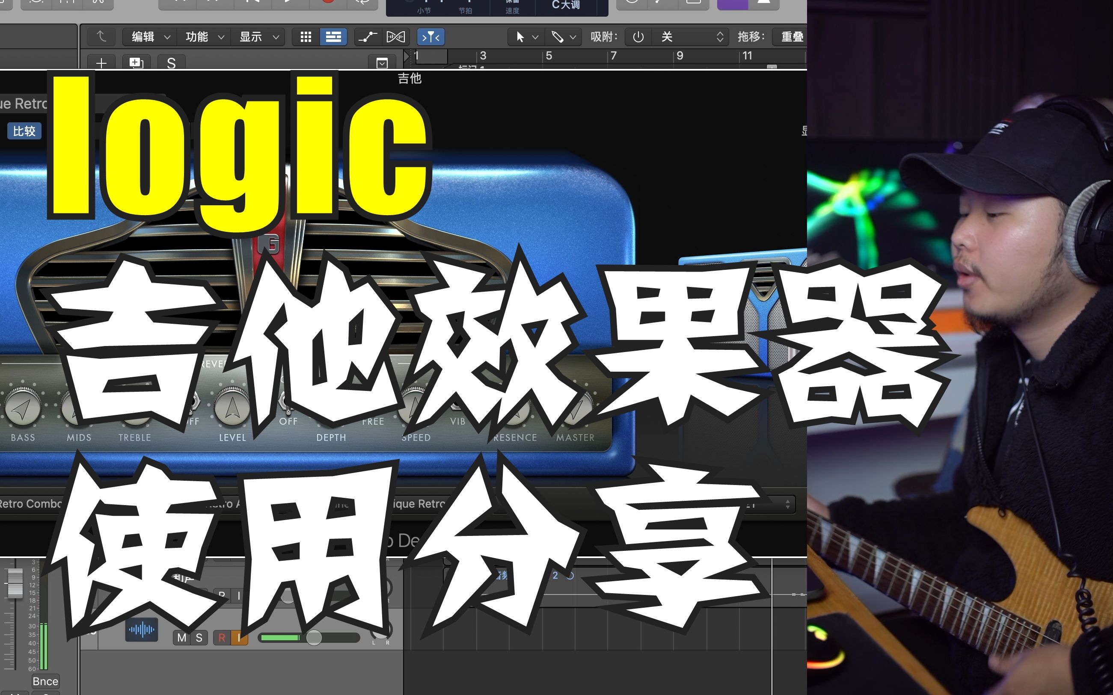
Task: Click the automation curve icon
Action: pos(367,37)
